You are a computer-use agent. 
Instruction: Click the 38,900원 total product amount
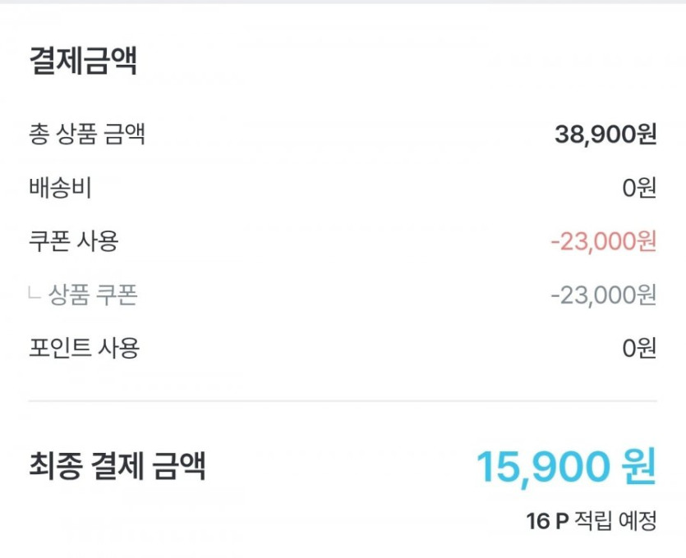click(605, 135)
